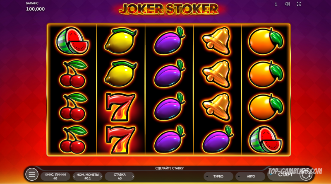The width and height of the screenshot is (331, 184).
Task: Click the watermelon symbol on first reel
Action: [72, 41]
